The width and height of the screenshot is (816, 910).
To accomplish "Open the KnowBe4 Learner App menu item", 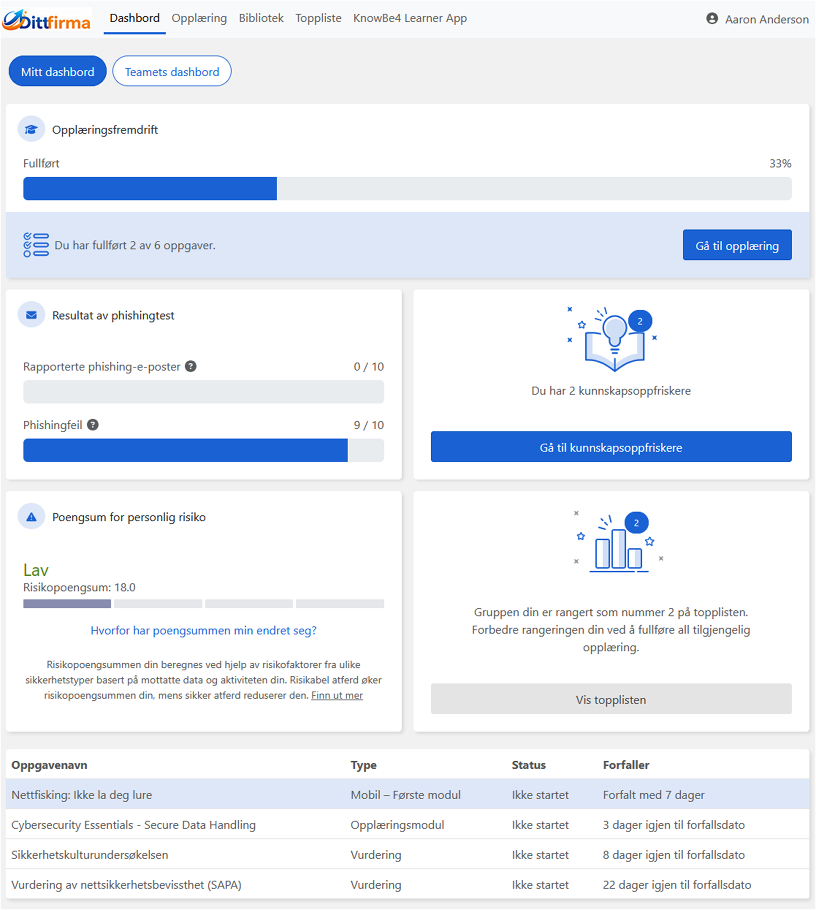I will [x=410, y=18].
